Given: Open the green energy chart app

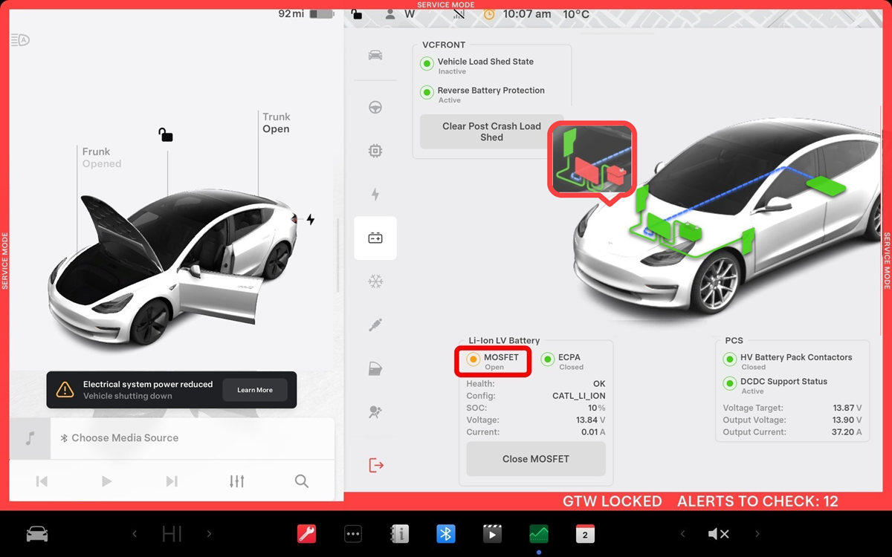Looking at the screenshot, I should click(x=539, y=534).
